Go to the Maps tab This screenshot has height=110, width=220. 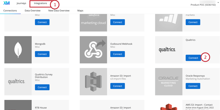[x=80, y=11]
